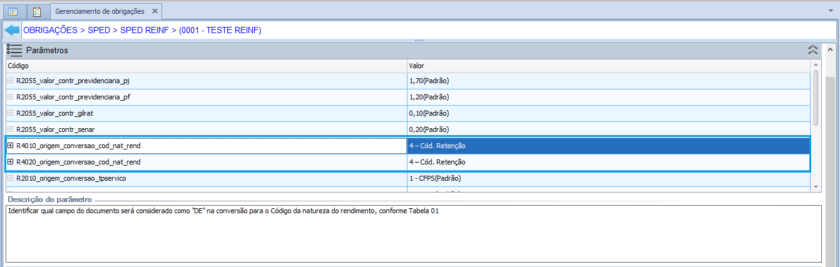840x267 pixels.
Task: Switch to Gerenciamento de obrigações tab
Action: coord(99,11)
